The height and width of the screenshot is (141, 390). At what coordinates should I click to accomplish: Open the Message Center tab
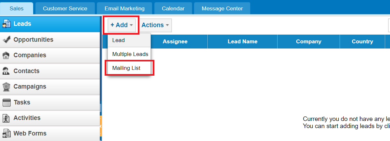click(x=222, y=8)
